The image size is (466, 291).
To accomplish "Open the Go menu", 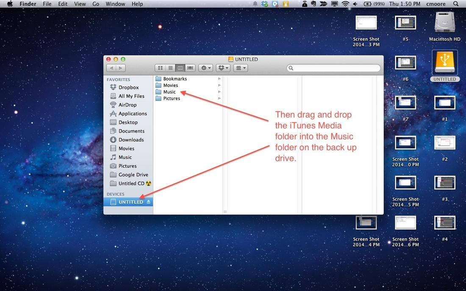I will point(96,4).
